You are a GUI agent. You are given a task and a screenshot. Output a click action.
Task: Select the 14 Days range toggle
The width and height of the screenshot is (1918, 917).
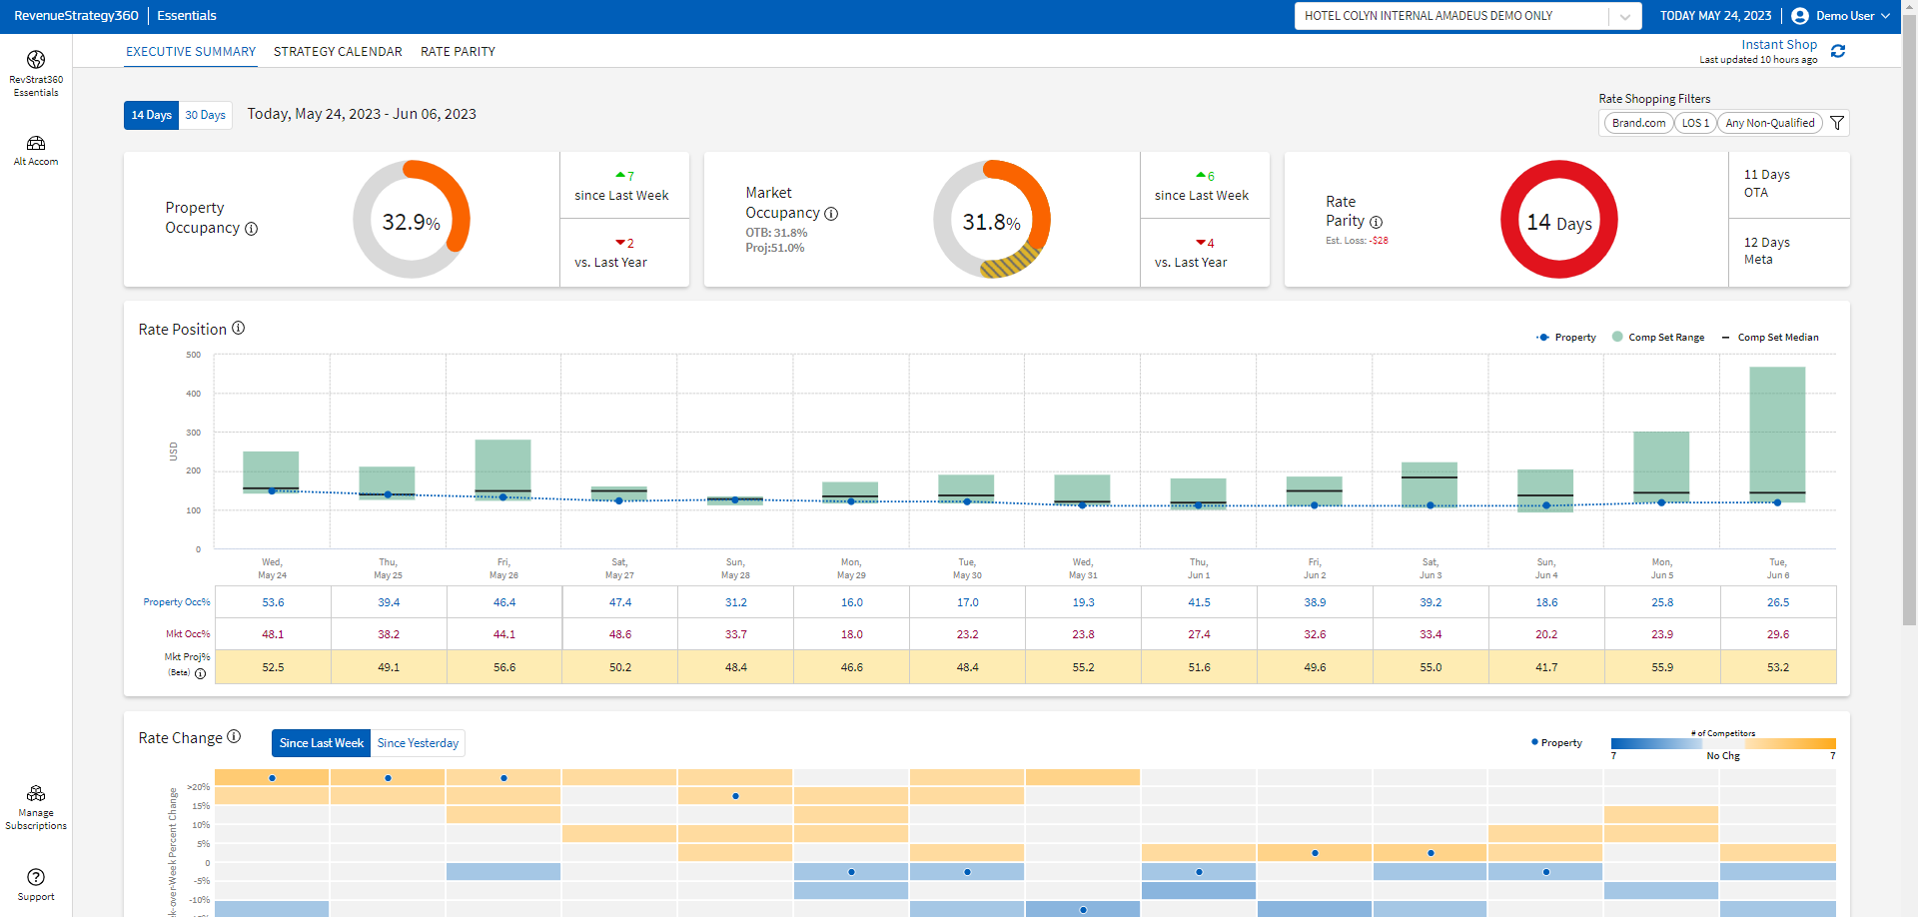click(152, 115)
